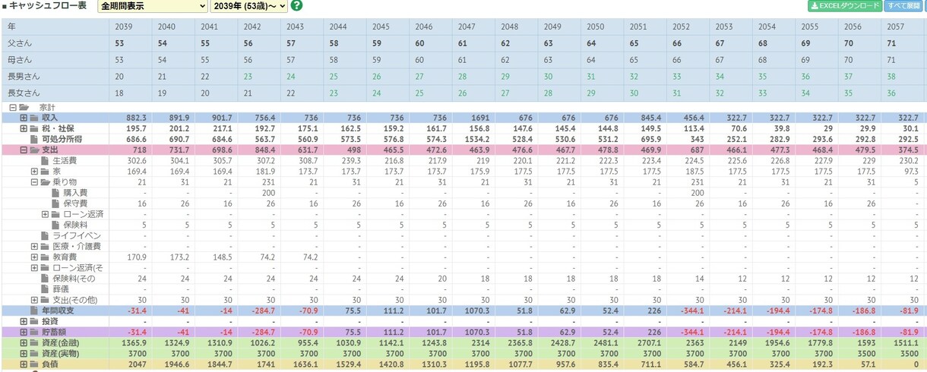Expand the 教育費 row

[x=34, y=257]
